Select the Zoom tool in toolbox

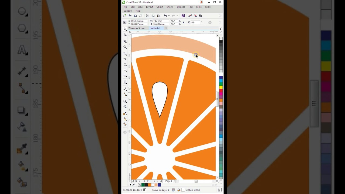125,47
